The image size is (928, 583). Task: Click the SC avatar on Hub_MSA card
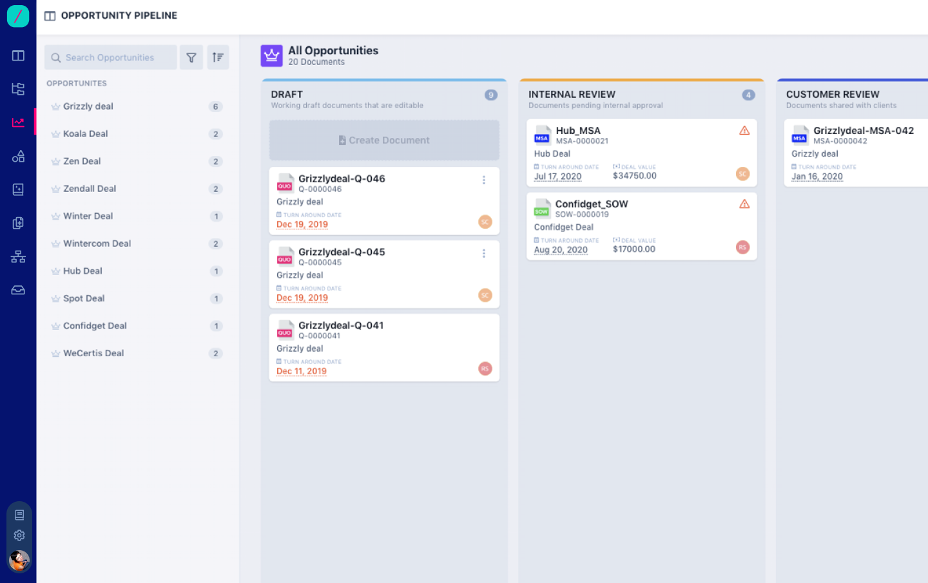click(742, 174)
